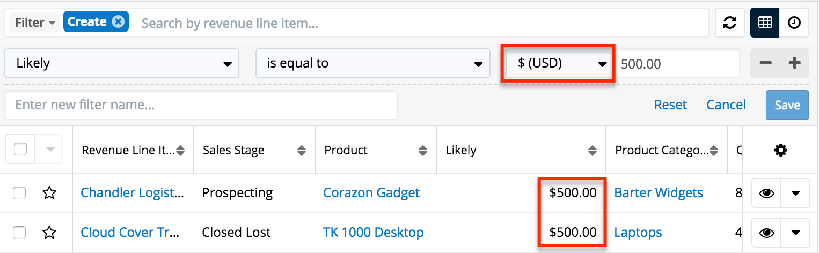Click plus to add filter row

794,63
